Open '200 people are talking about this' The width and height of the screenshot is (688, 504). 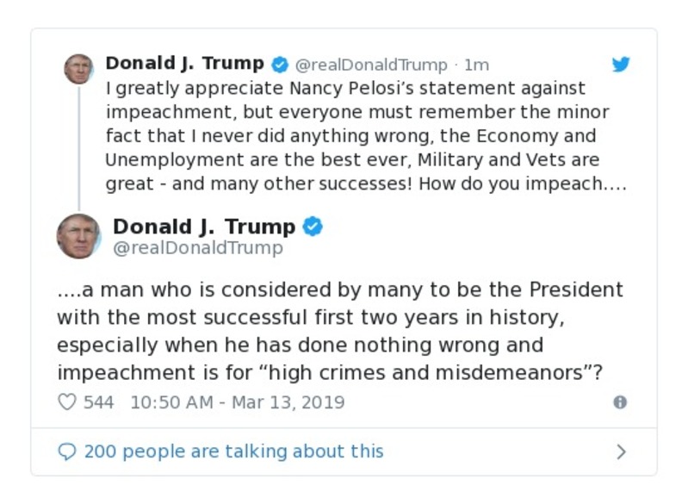click(234, 451)
